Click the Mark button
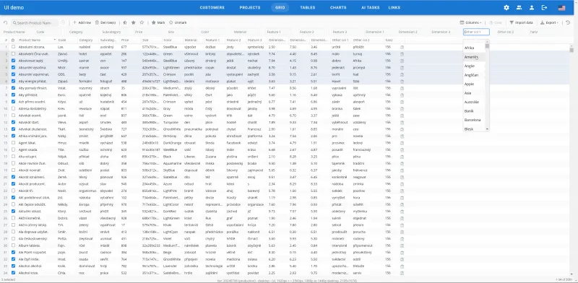This screenshot has width=578, height=283. tap(158, 22)
